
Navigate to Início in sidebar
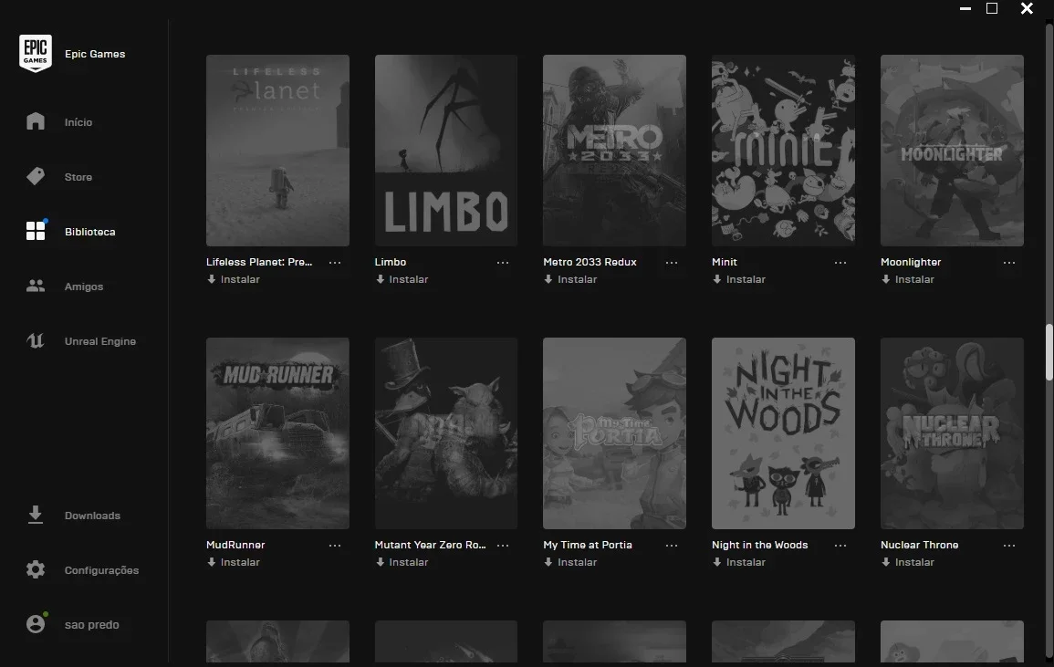(78, 121)
